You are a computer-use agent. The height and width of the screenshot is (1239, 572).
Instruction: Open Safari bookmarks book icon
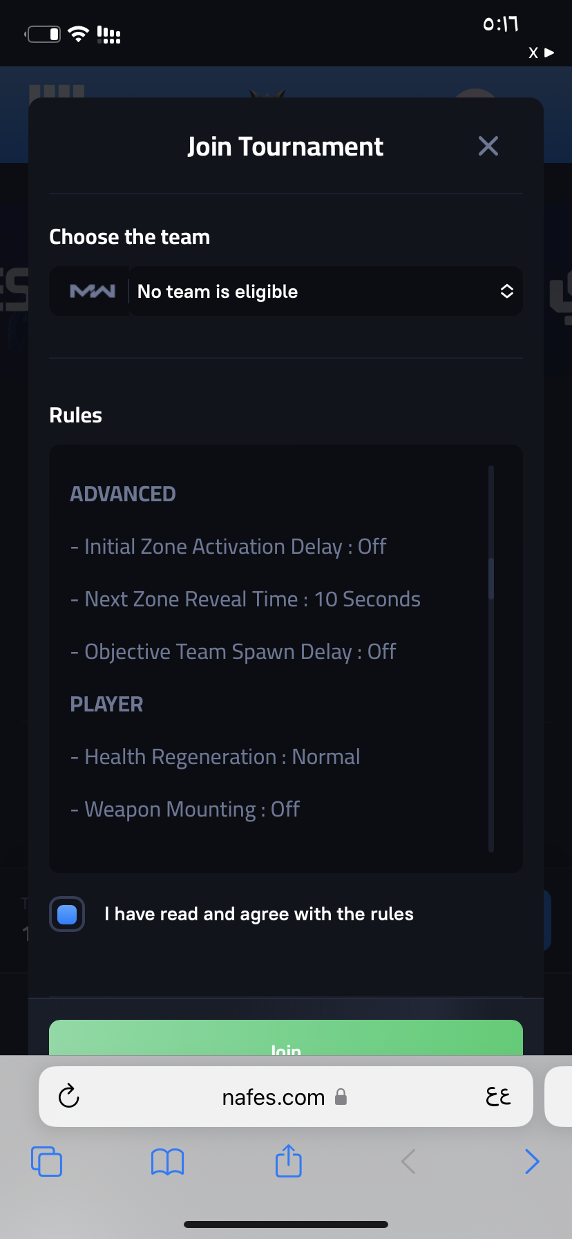tap(167, 1162)
